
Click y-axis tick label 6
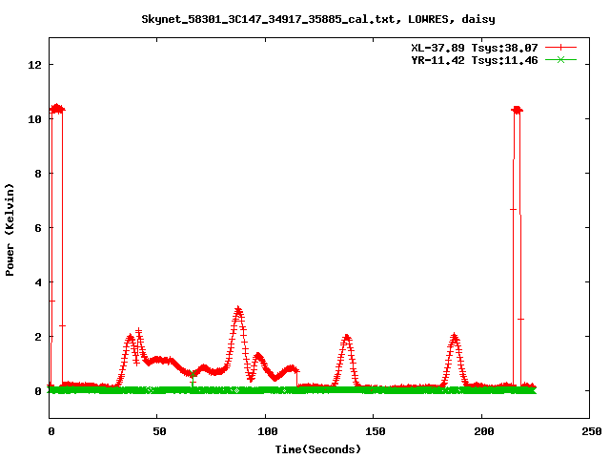(38, 228)
